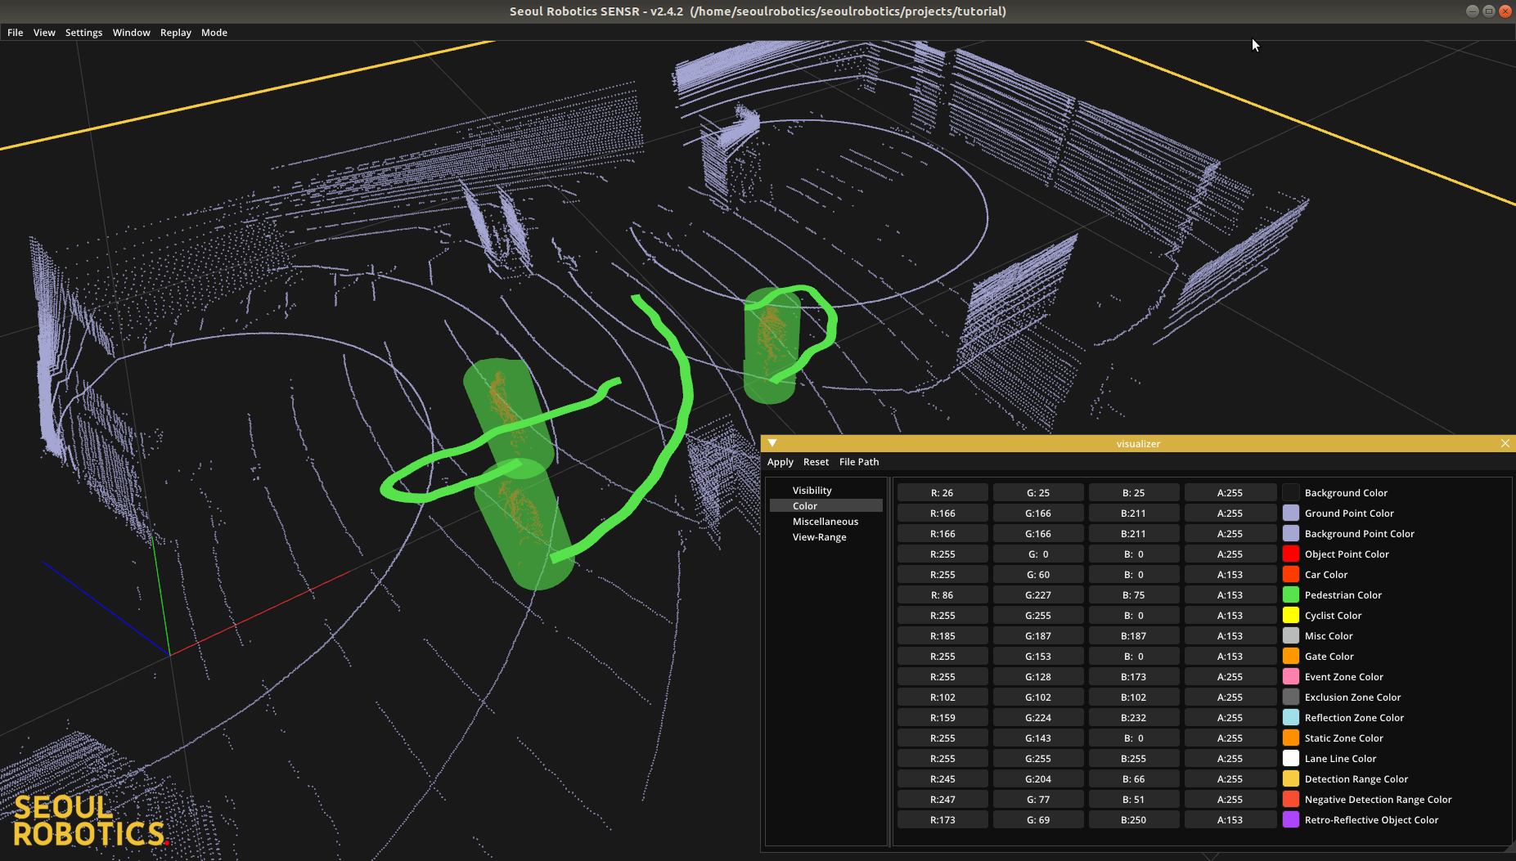The image size is (1516, 861).
Task: Maximize the SENSR application window
Action: (1489, 11)
